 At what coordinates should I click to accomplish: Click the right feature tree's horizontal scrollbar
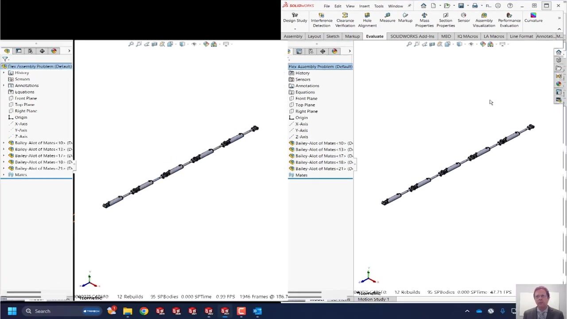coord(306,292)
